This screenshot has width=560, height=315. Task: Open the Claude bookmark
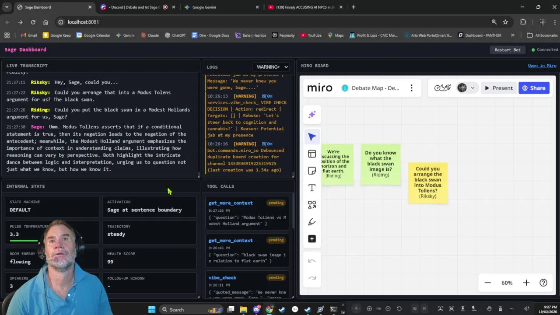coord(150,35)
